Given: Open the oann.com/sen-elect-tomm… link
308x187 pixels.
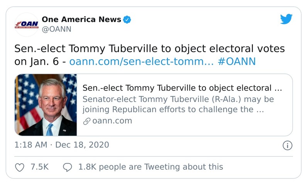Looking at the screenshot, I should tap(141, 61).
